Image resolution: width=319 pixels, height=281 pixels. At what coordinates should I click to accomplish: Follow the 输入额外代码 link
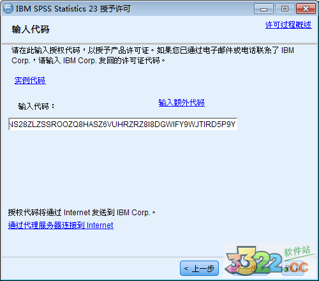pyautogui.click(x=182, y=103)
